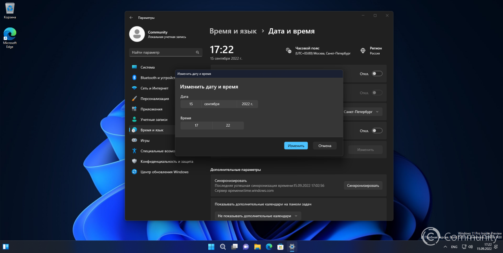503x253 pixels.
Task: Turn on the middle Откл. toggle
Action: [377, 93]
